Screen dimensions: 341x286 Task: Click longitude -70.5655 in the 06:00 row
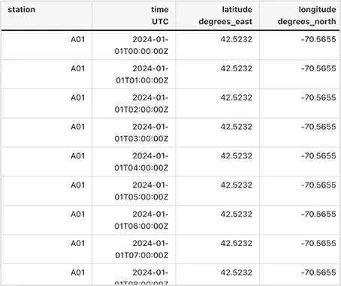point(318,214)
